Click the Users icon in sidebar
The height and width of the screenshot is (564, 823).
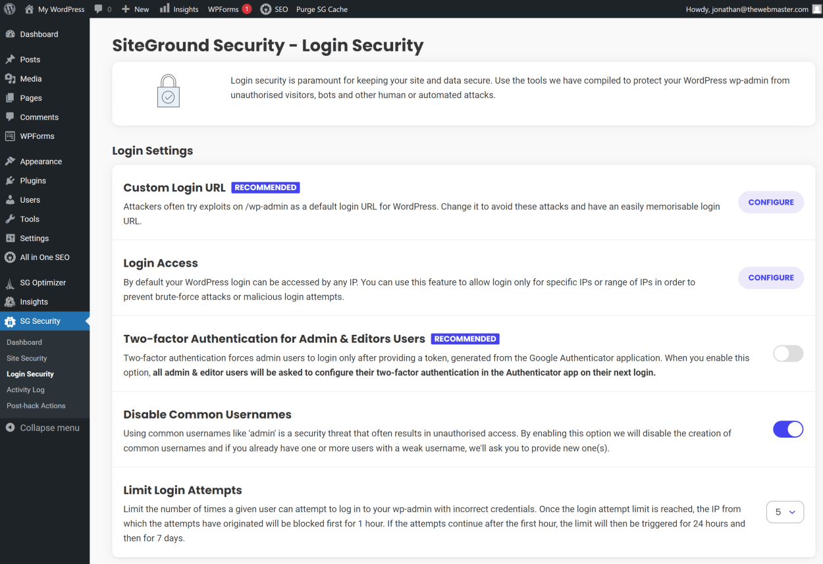pyautogui.click(x=10, y=199)
